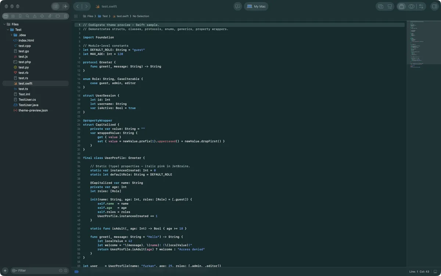Open the Issue navigator warning icon
The width and height of the screenshot is (441, 276).
(35, 16)
